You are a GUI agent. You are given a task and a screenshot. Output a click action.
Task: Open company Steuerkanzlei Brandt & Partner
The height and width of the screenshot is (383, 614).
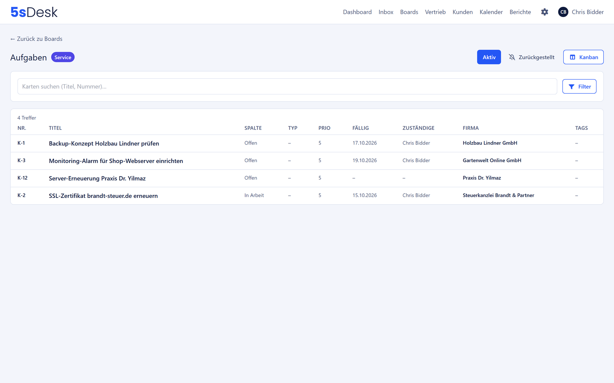pos(498,195)
